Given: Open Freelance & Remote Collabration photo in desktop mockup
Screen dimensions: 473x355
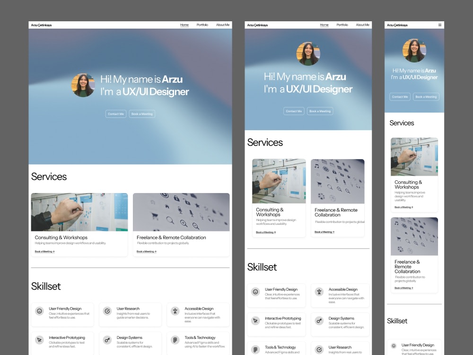Looking at the screenshot, I should (x=181, y=212).
